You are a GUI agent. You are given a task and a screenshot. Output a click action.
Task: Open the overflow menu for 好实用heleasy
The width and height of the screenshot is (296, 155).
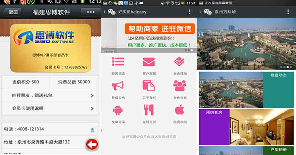click(x=189, y=12)
